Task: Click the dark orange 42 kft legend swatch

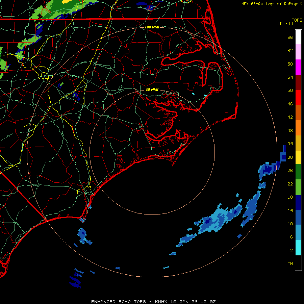Action: (298, 112)
